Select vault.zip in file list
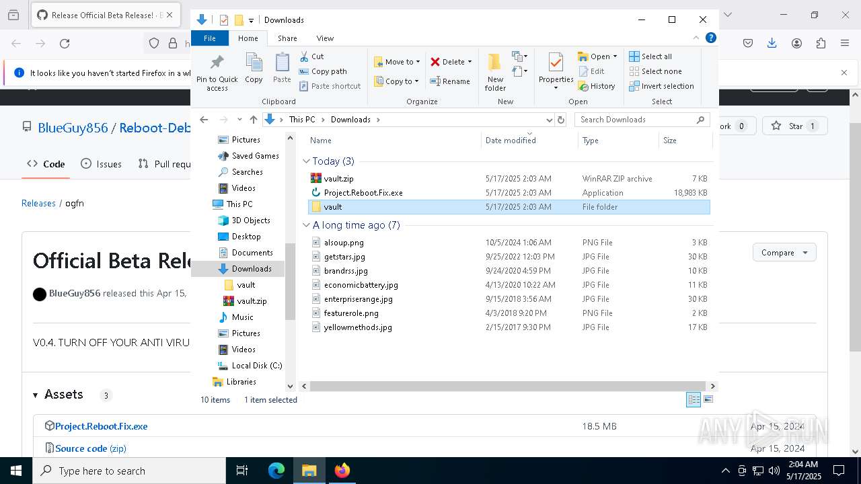This screenshot has width=861, height=484. tap(509, 179)
